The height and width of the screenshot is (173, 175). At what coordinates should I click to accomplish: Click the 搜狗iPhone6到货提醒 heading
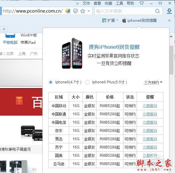point(114,47)
